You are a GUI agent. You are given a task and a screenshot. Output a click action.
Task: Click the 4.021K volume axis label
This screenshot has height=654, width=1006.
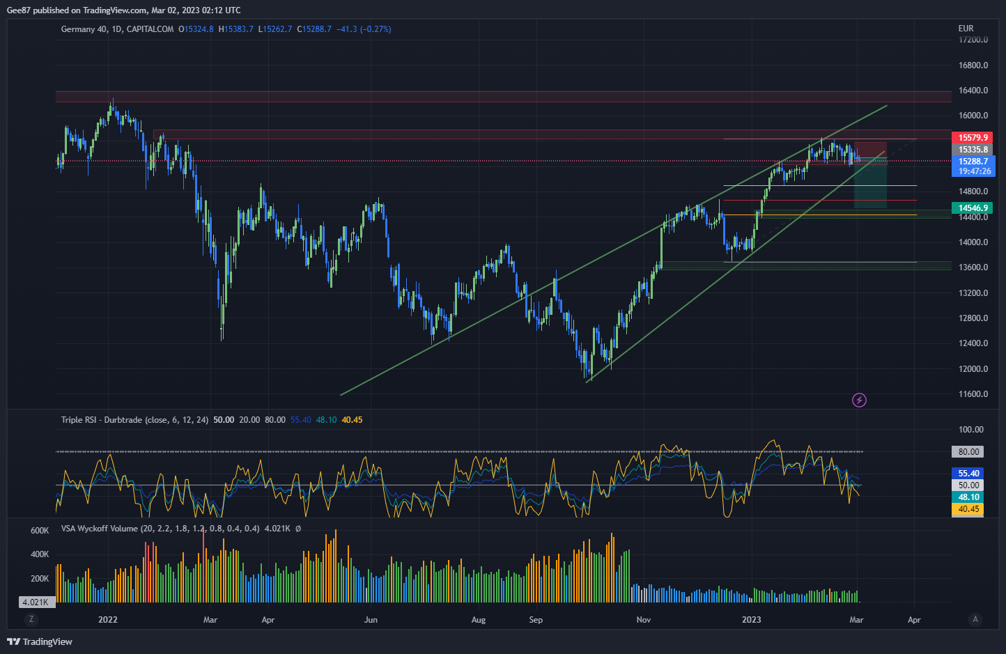36,602
